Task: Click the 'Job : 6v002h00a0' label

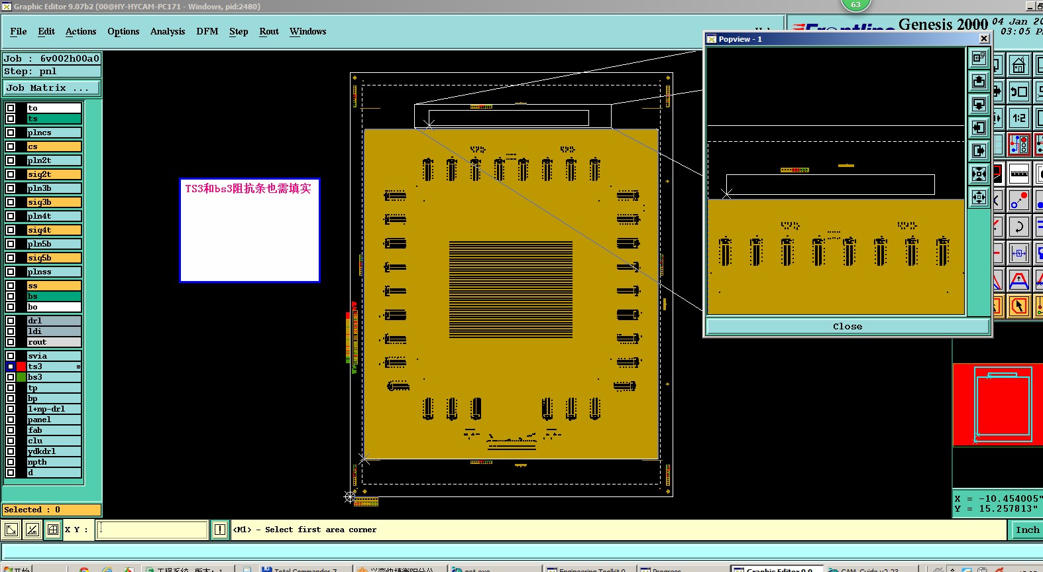Action: (52, 58)
